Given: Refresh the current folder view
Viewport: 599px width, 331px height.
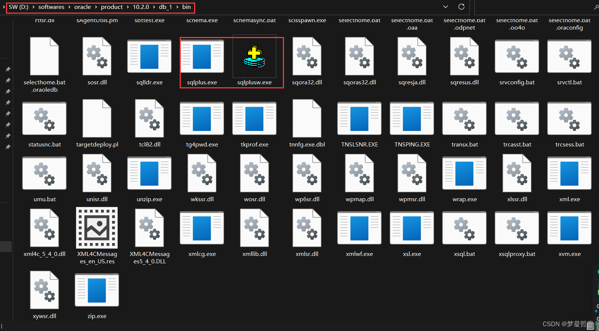Looking at the screenshot, I should [x=461, y=7].
